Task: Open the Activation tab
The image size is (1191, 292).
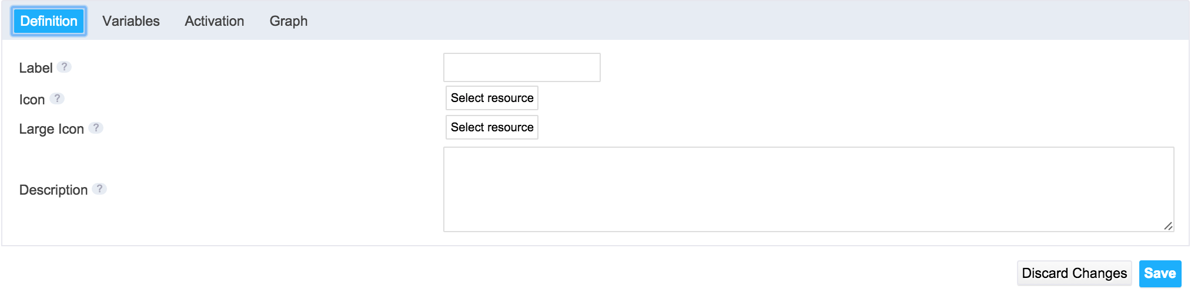Action: pos(215,21)
